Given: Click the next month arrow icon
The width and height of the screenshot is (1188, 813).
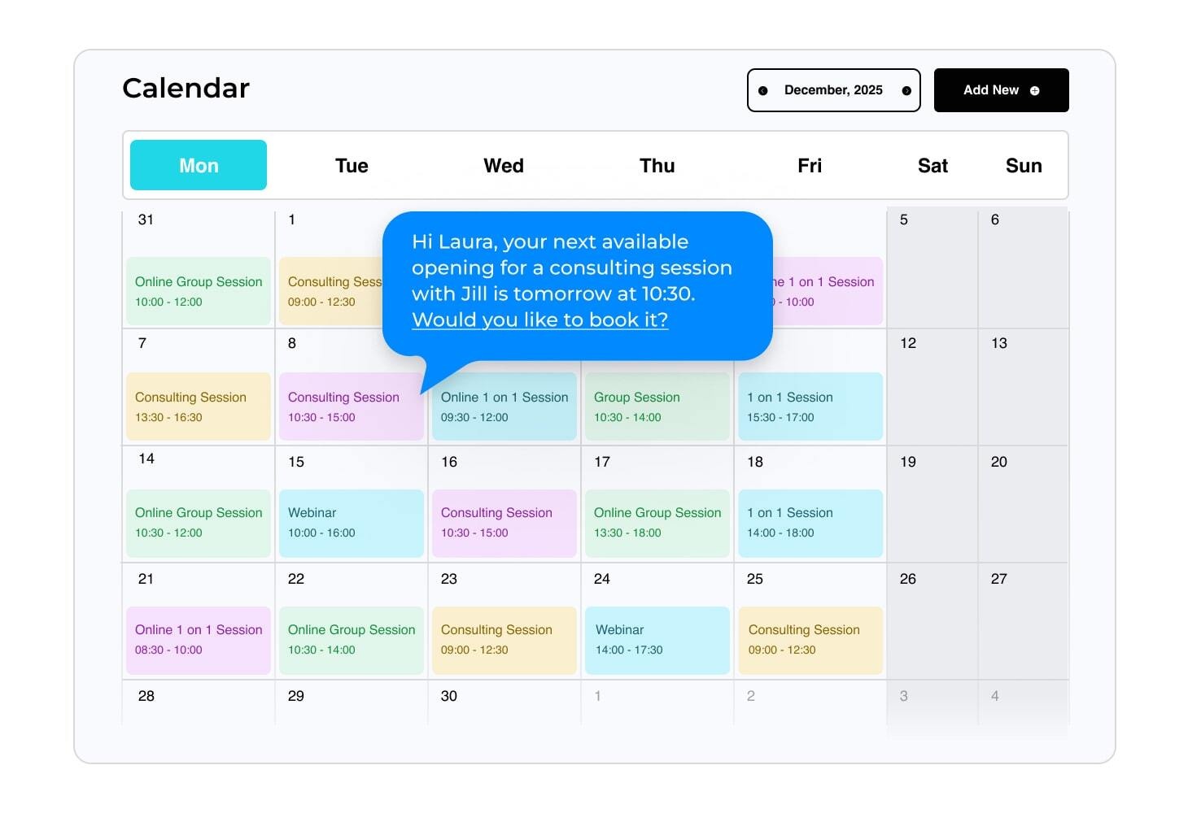Looking at the screenshot, I should click(x=905, y=90).
